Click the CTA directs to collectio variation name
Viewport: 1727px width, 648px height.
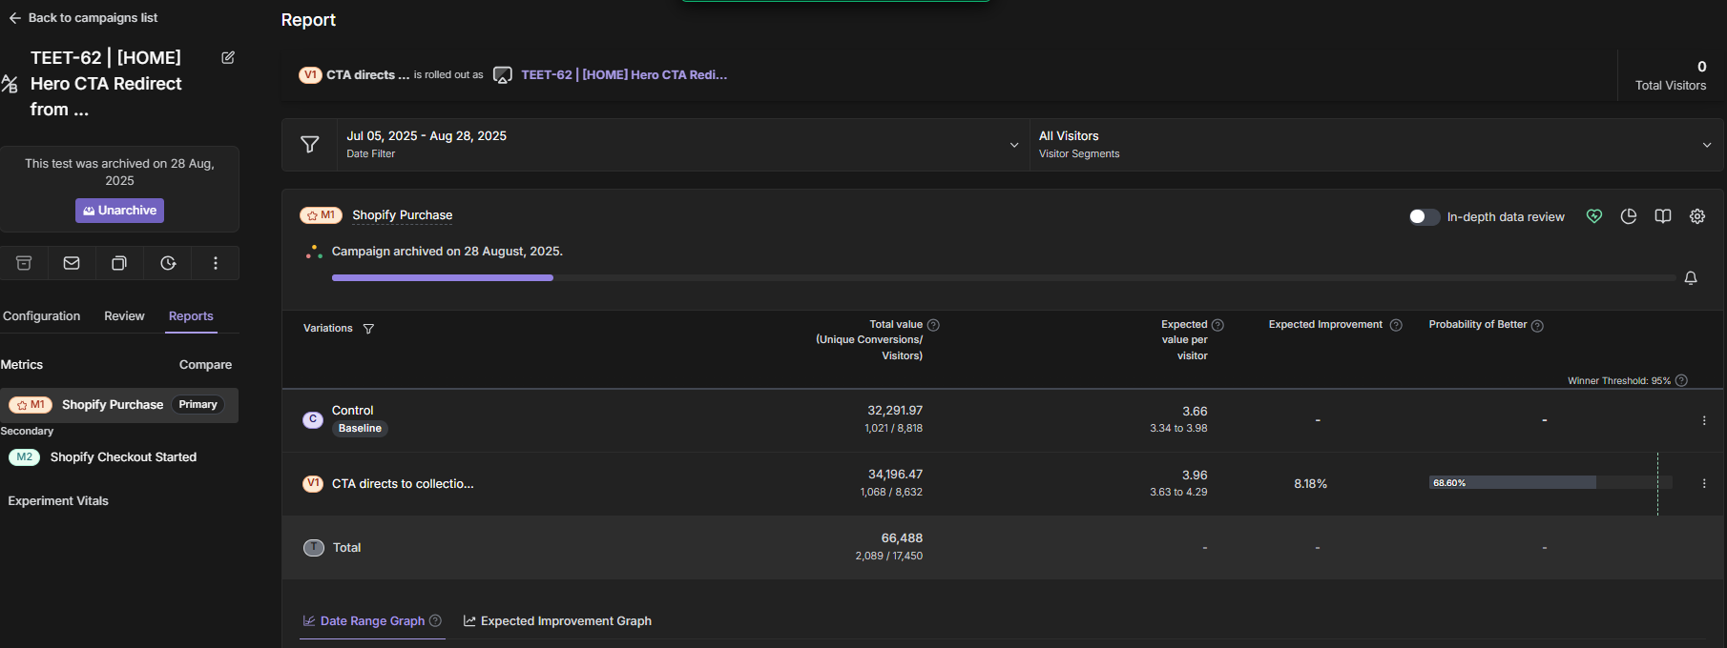403,484
